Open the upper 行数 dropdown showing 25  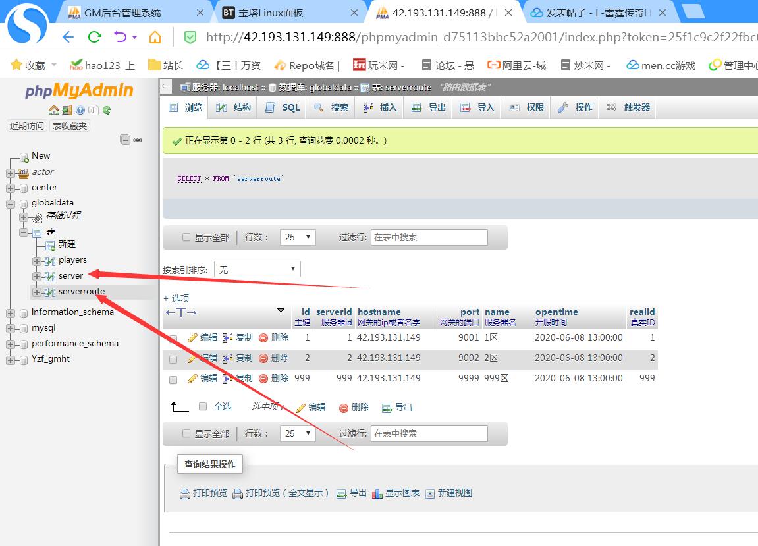[298, 237]
